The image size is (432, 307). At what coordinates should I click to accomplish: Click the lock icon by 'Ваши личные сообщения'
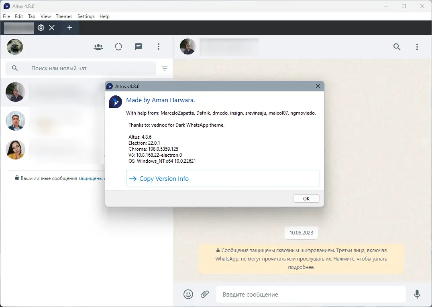tap(17, 178)
